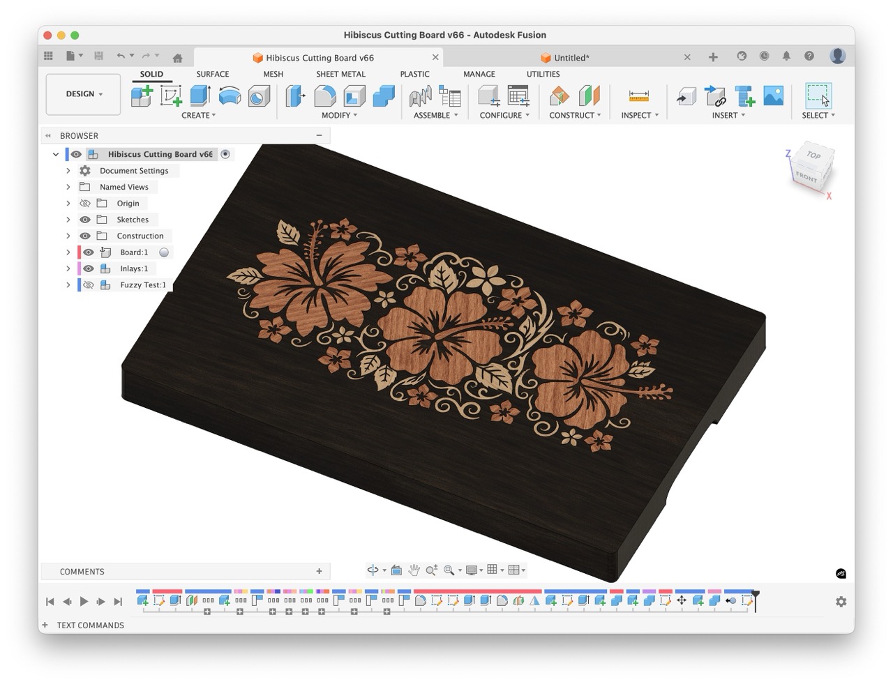Toggle visibility of the Origin folder
This screenshot has height=684, width=893.
(x=85, y=203)
